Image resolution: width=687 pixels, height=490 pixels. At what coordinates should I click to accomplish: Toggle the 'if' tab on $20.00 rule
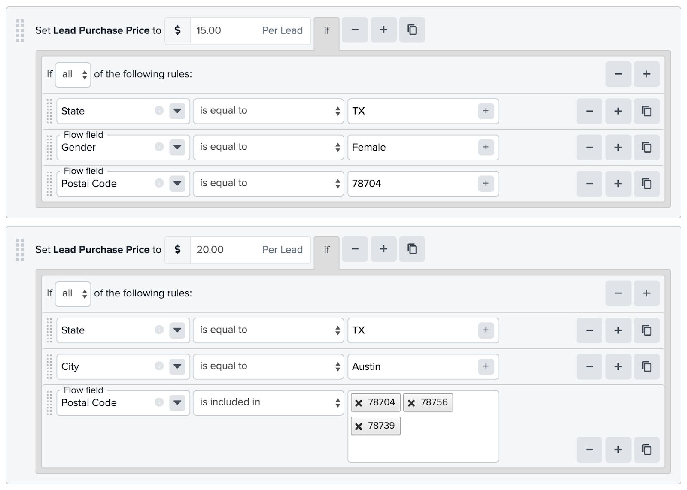pyautogui.click(x=326, y=250)
